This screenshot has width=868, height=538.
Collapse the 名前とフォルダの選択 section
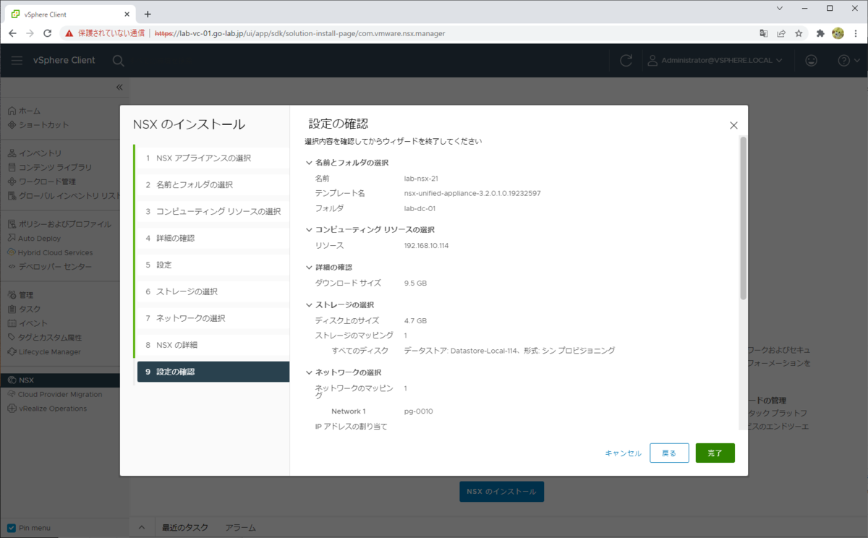point(309,163)
